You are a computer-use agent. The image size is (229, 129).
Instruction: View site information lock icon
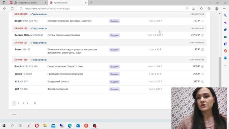tap(21, 9)
